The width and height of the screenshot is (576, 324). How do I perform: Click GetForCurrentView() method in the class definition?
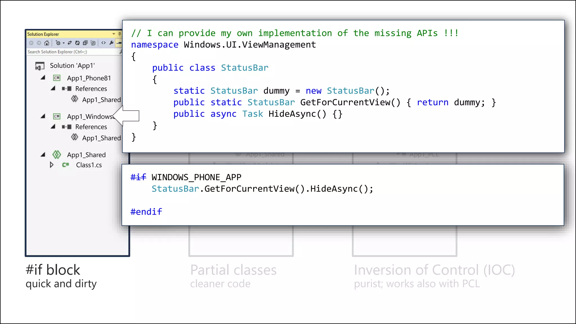tap(350, 102)
